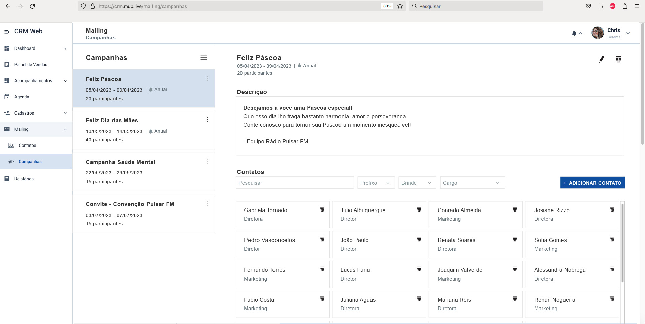Open the Adblock Plus extension icon
645x324 pixels.
(613, 6)
